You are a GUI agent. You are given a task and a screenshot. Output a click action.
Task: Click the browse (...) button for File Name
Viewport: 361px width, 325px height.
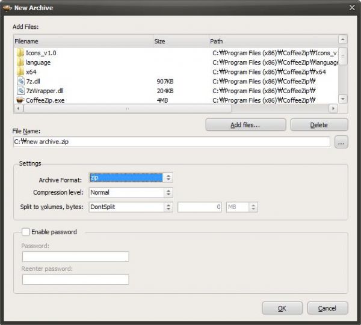[341, 142]
